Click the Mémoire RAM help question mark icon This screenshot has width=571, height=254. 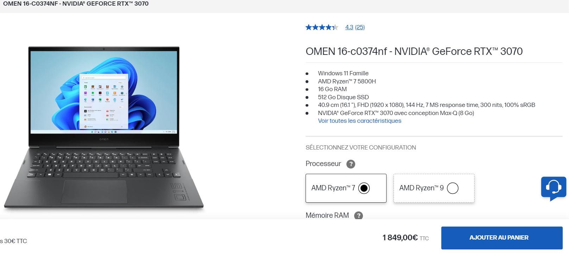pos(358,216)
